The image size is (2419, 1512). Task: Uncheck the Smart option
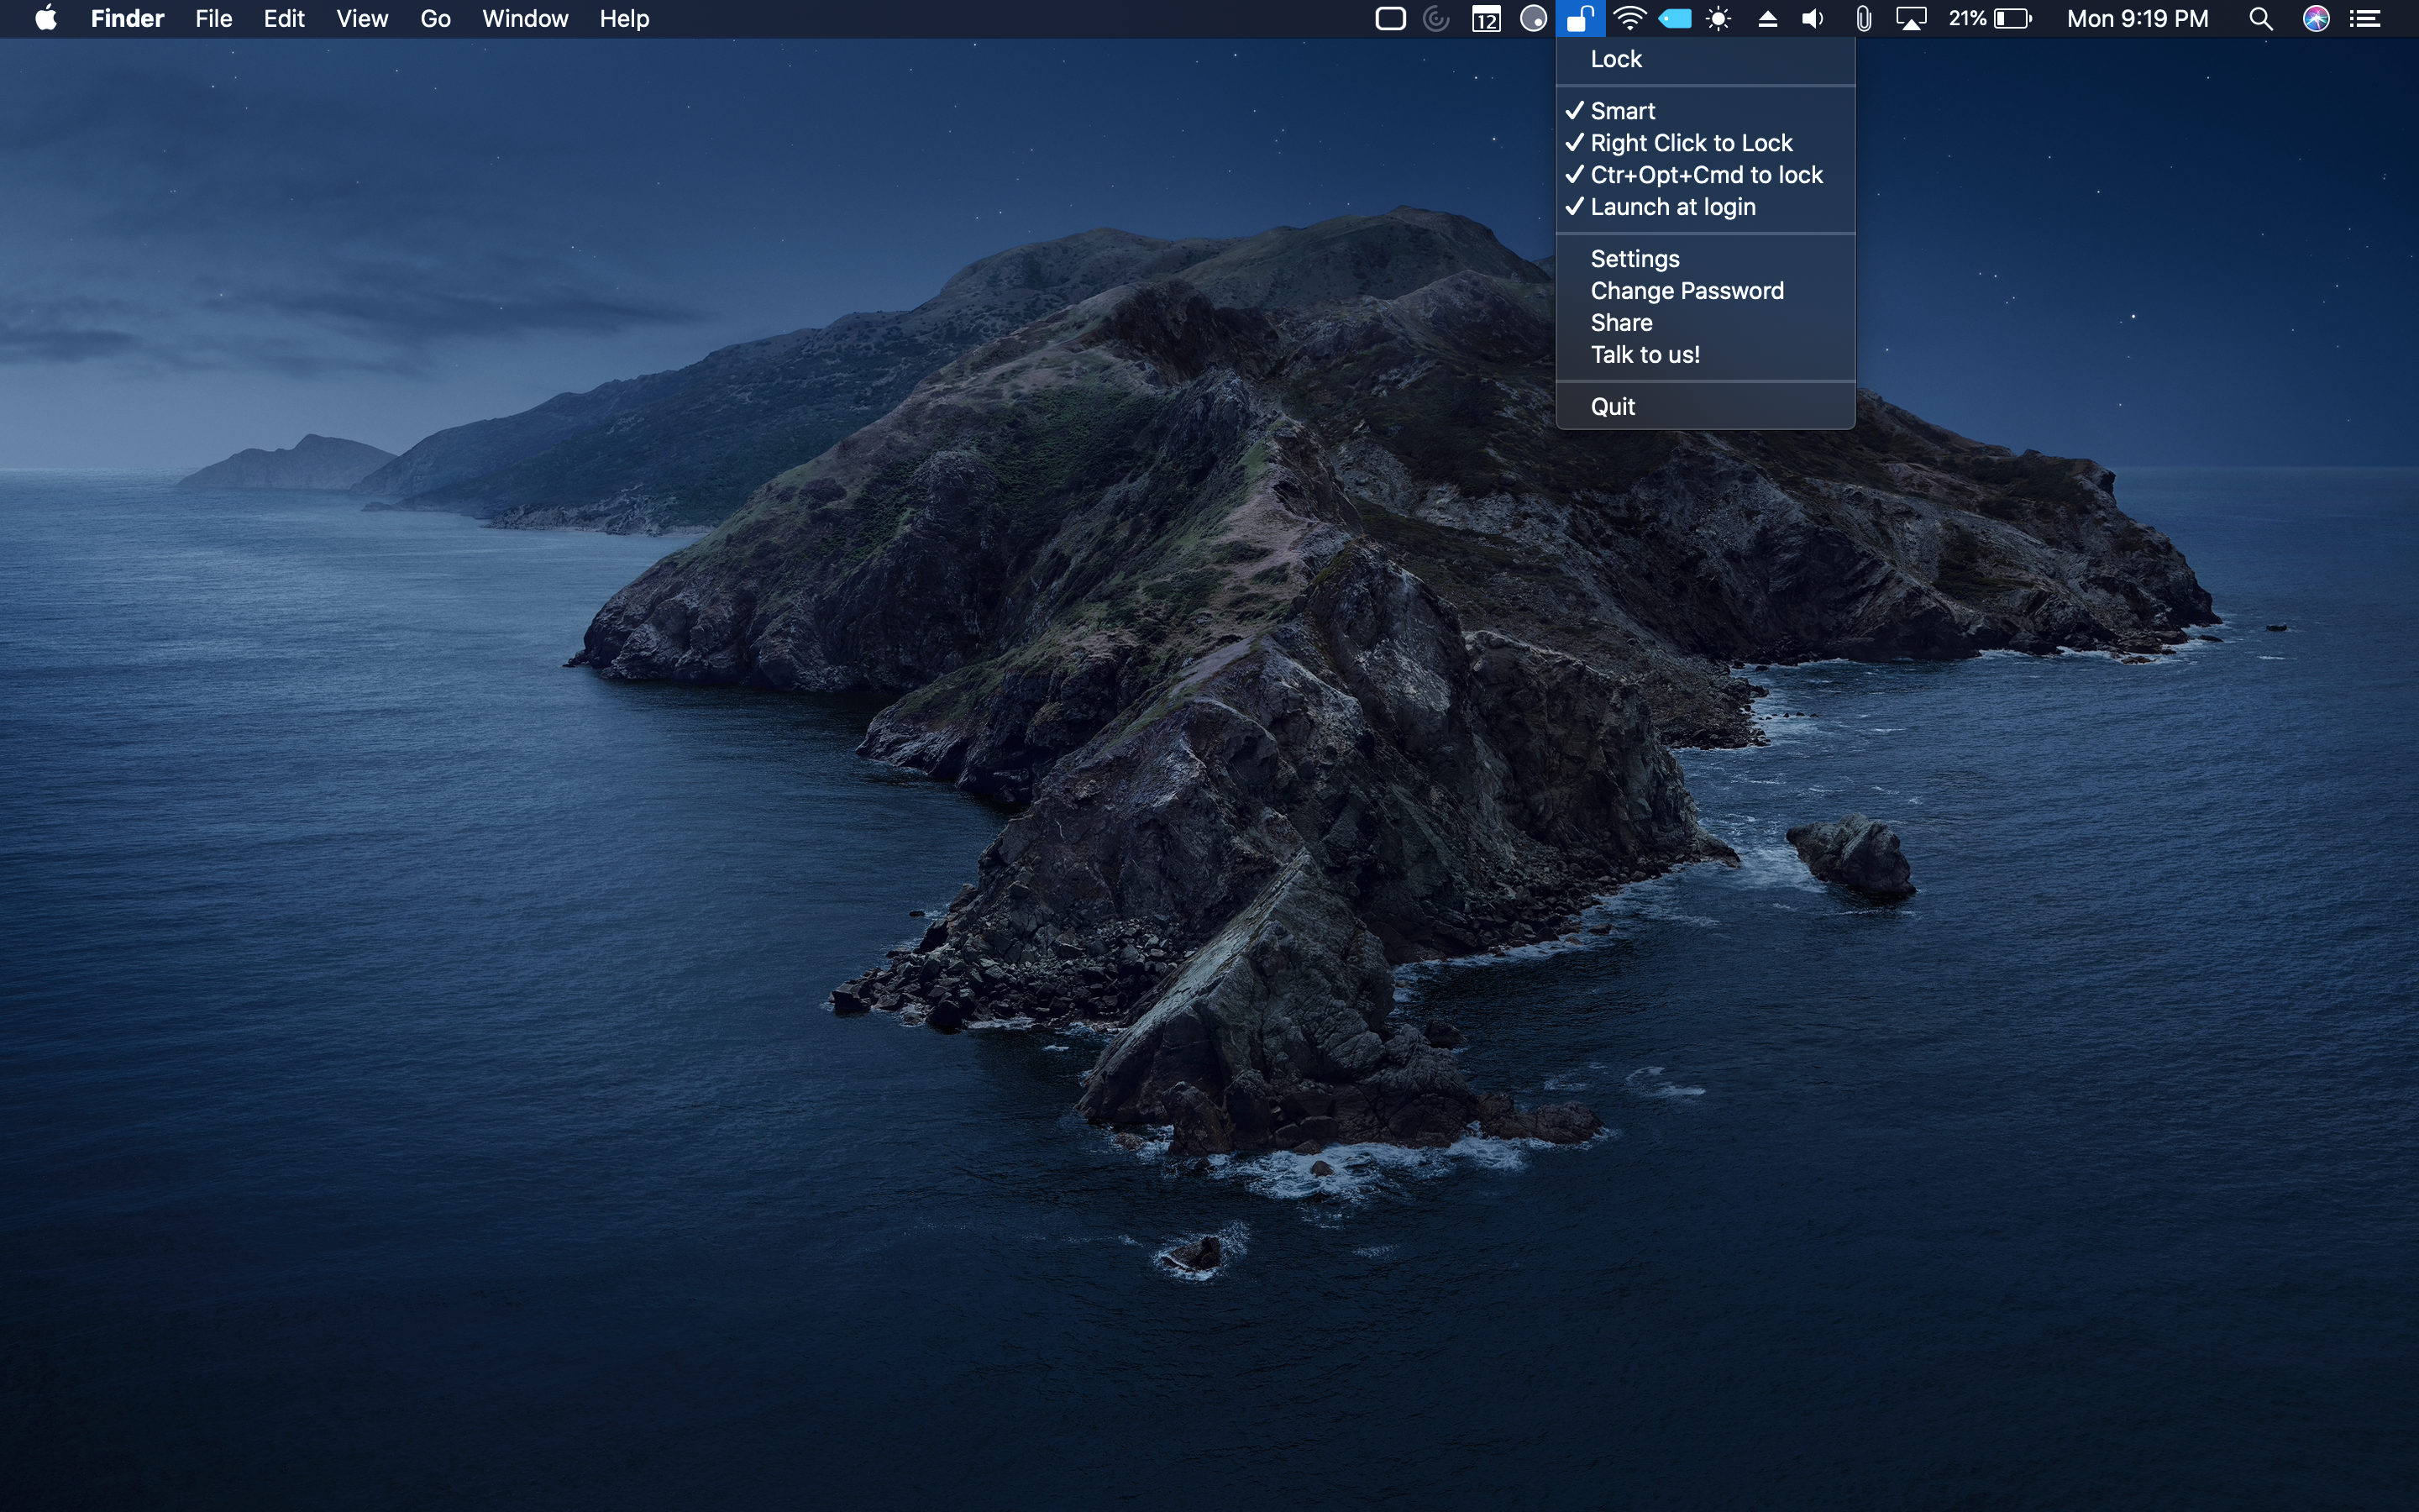pyautogui.click(x=1623, y=111)
